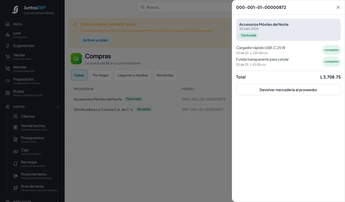Open Accesorios Móviles del Norte table row
This screenshot has height=202, width=345.
click(x=151, y=99)
